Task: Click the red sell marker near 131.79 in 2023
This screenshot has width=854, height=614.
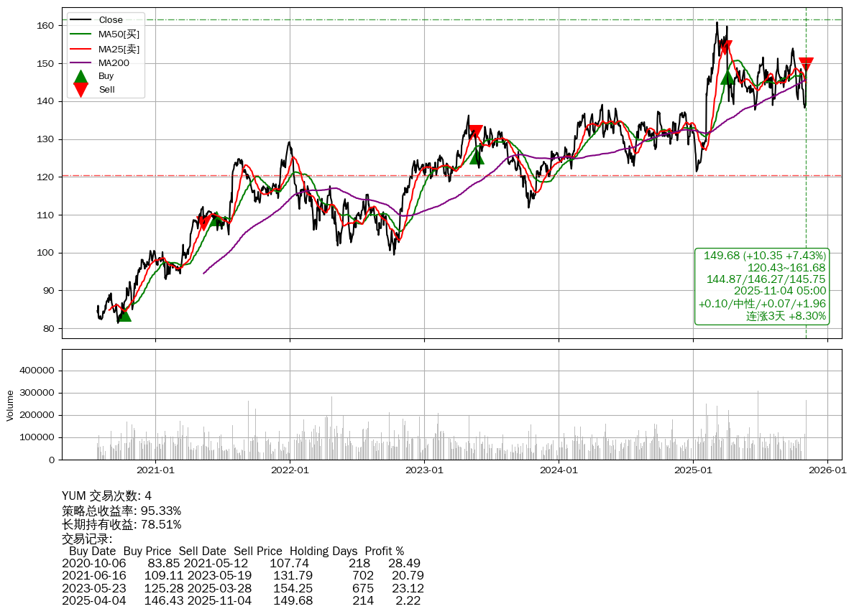Action: click(x=475, y=132)
